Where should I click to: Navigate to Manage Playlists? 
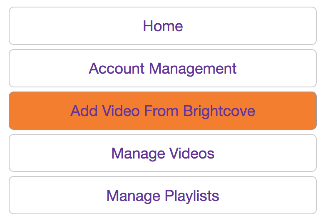[163, 196]
